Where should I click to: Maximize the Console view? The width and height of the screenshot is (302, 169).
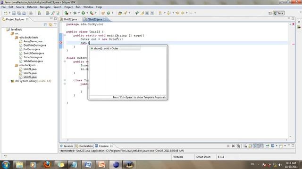pos(293,146)
